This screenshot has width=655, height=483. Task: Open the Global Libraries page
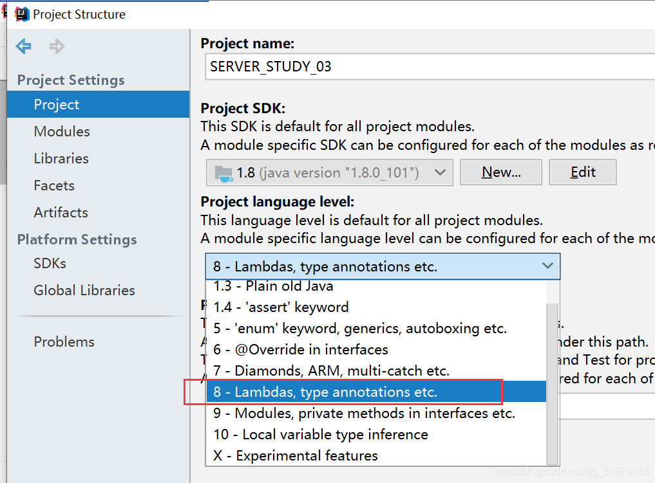click(84, 290)
